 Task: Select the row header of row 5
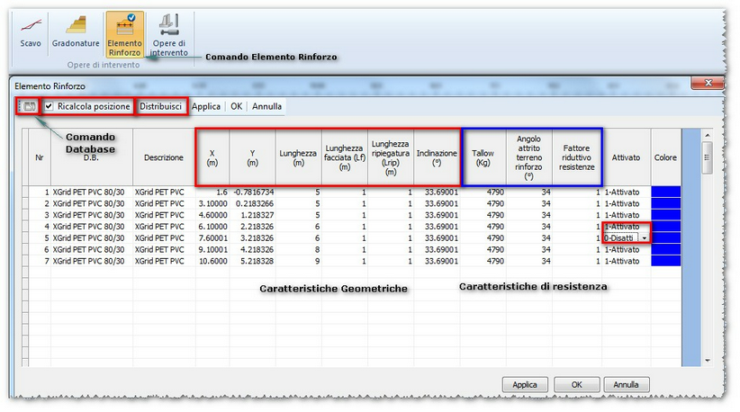pos(25,238)
